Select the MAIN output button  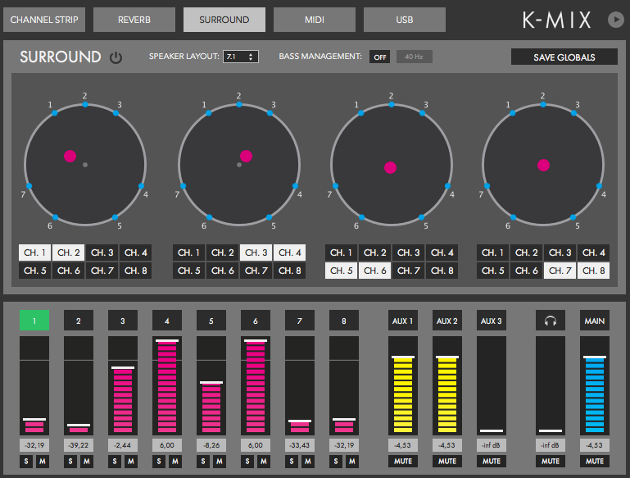[594, 321]
